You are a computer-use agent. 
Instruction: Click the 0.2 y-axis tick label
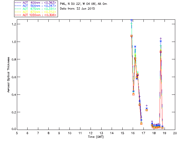click(x=14, y=112)
